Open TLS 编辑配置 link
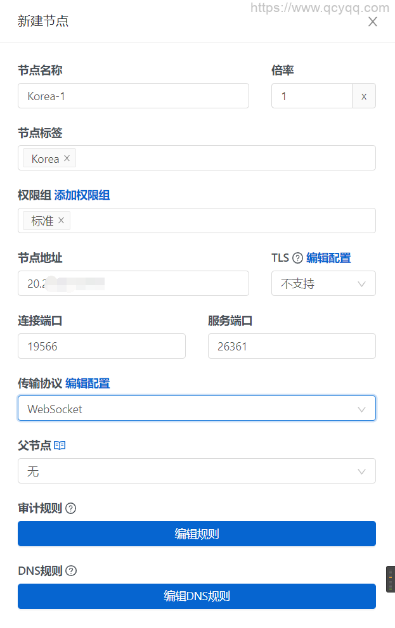Screen dimensions: 395x628 (328, 258)
